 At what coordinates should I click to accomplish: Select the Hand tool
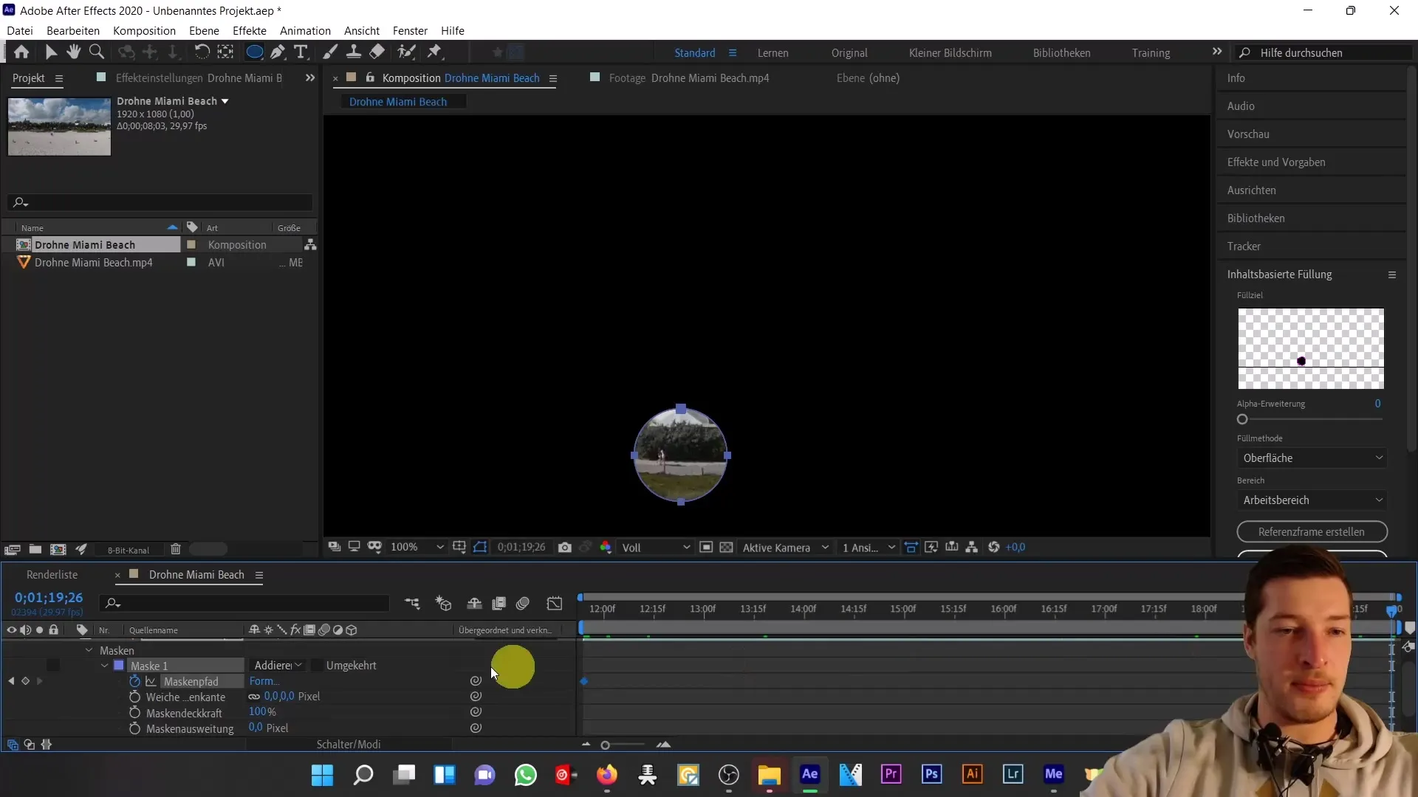point(73,52)
